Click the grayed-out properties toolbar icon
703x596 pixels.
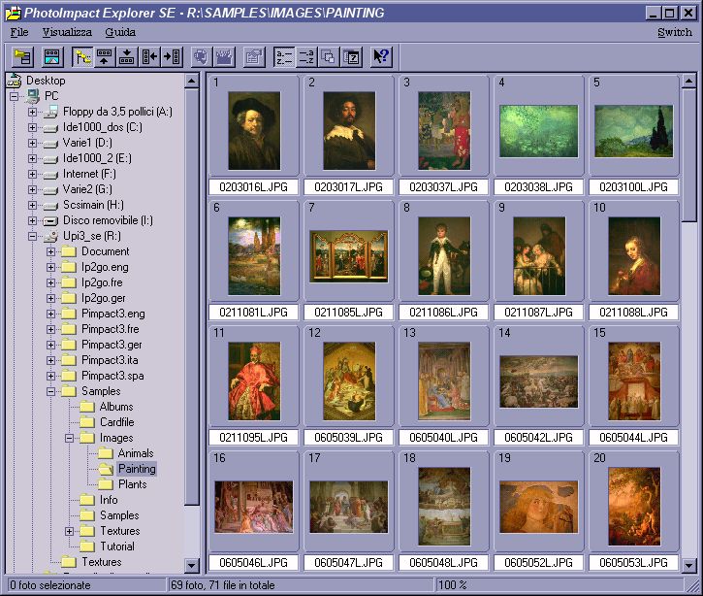[x=254, y=56]
